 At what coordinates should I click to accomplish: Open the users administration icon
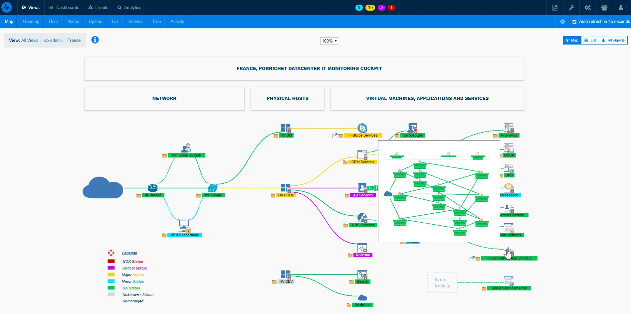pyautogui.click(x=604, y=7)
